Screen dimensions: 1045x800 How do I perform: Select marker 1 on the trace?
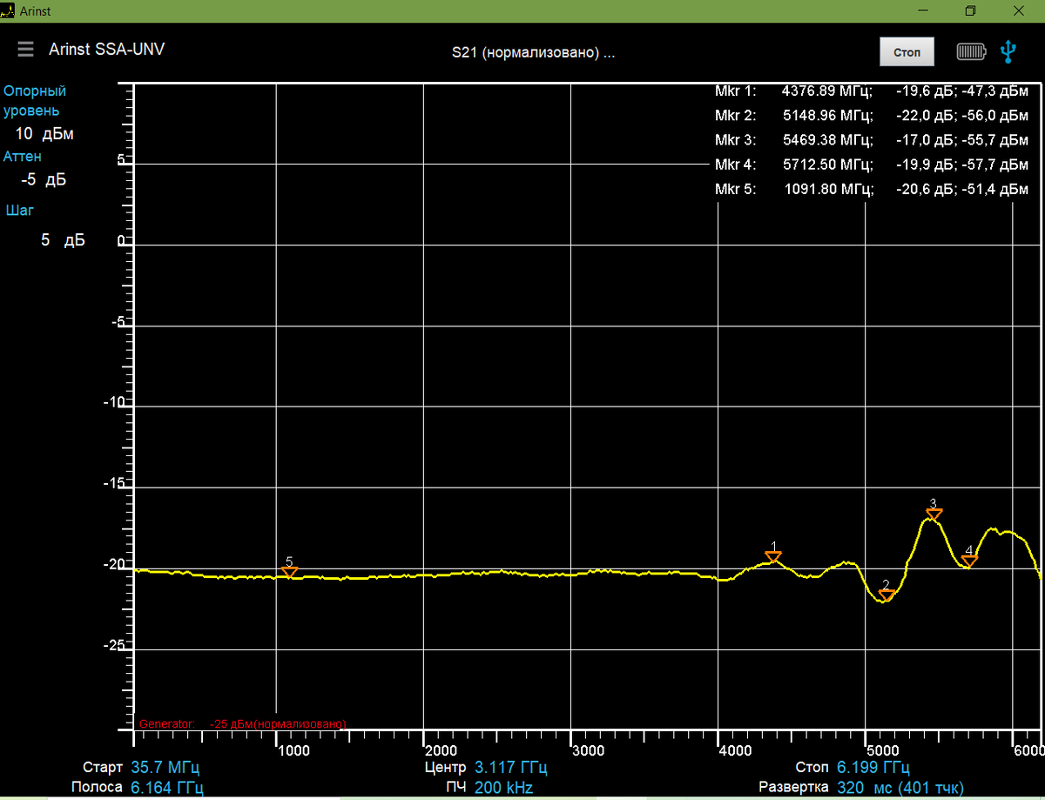tap(773, 557)
